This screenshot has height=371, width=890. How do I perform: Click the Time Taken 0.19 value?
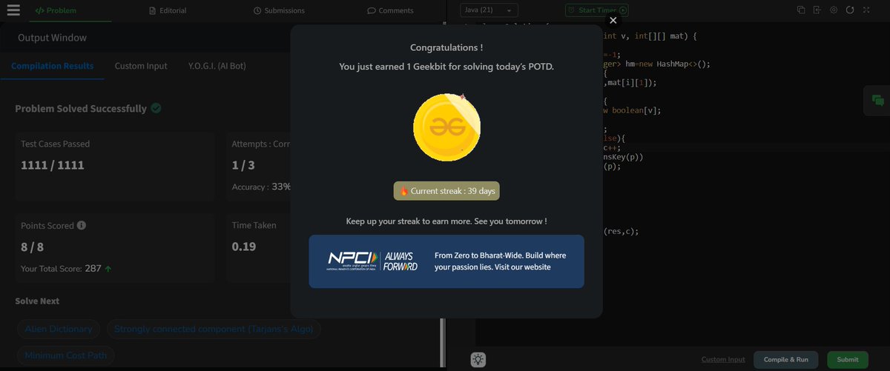click(244, 247)
